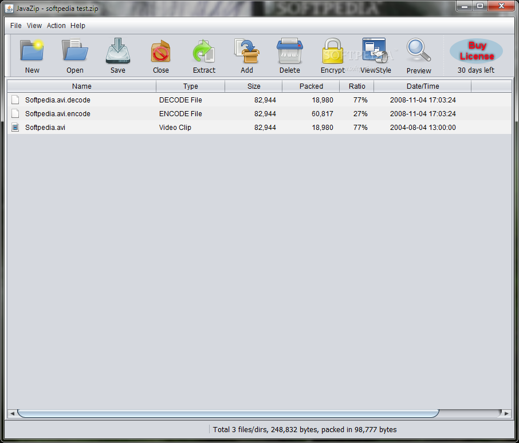
Task: Minimize the JavaZip window
Action: tap(465, 6)
